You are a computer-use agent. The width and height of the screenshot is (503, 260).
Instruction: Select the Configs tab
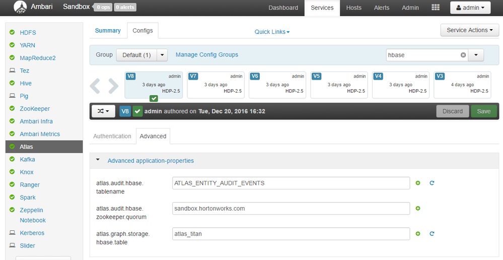pos(143,31)
